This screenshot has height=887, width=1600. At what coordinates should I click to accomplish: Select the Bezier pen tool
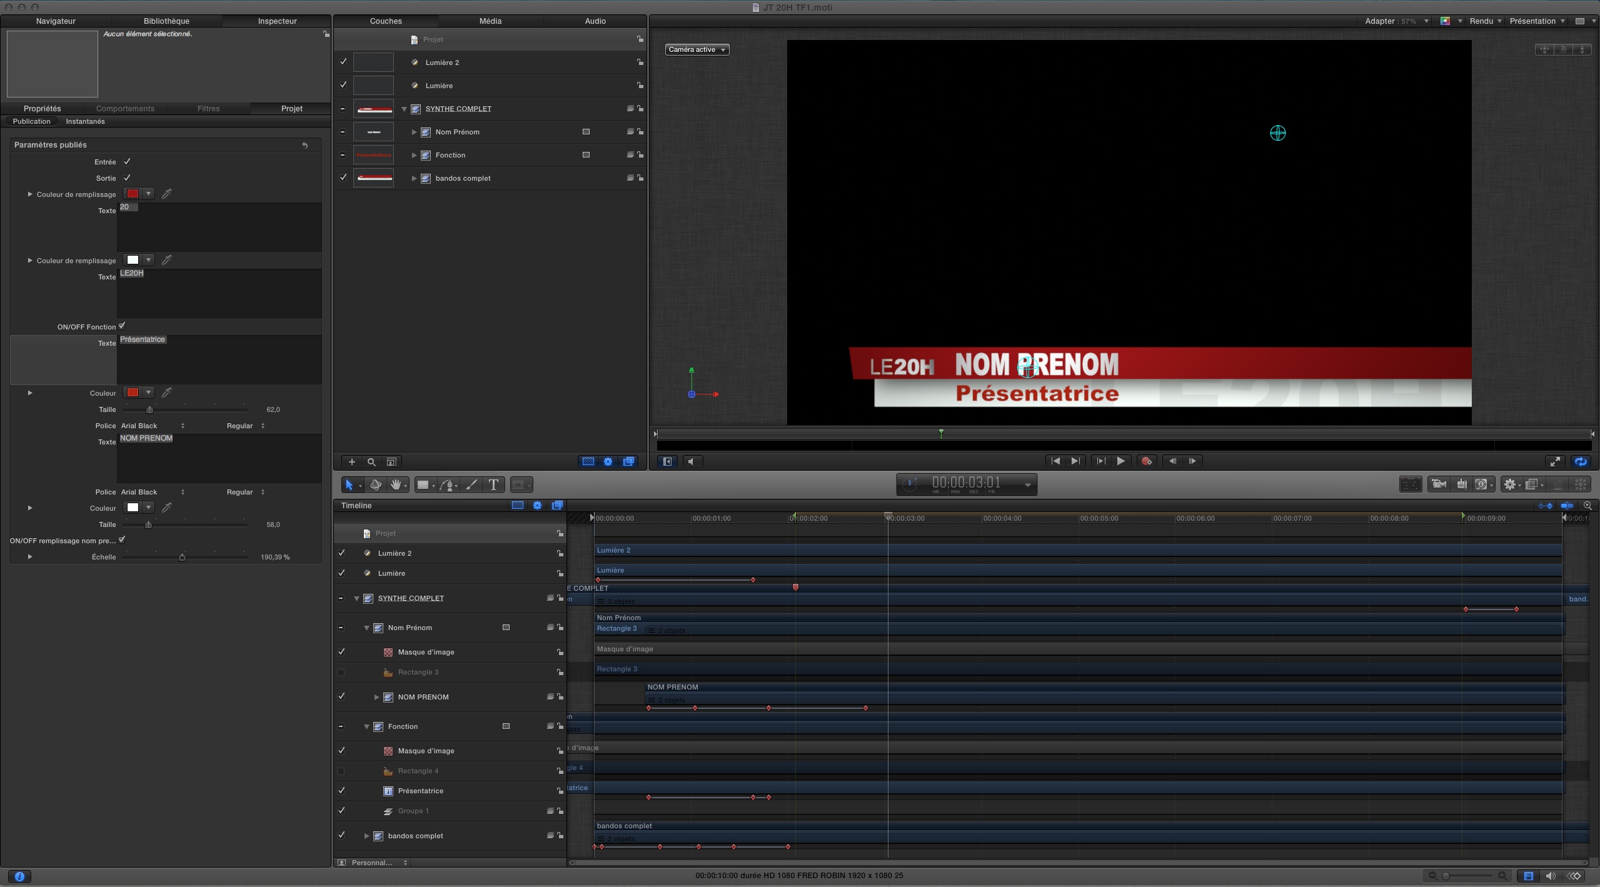[447, 484]
